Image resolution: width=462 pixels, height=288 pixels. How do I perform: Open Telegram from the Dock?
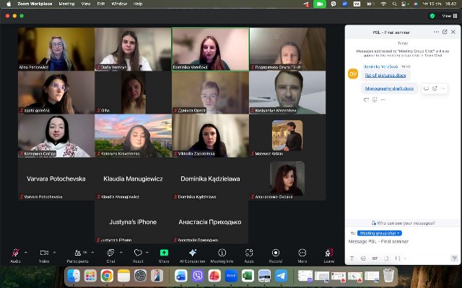pyautogui.click(x=281, y=276)
